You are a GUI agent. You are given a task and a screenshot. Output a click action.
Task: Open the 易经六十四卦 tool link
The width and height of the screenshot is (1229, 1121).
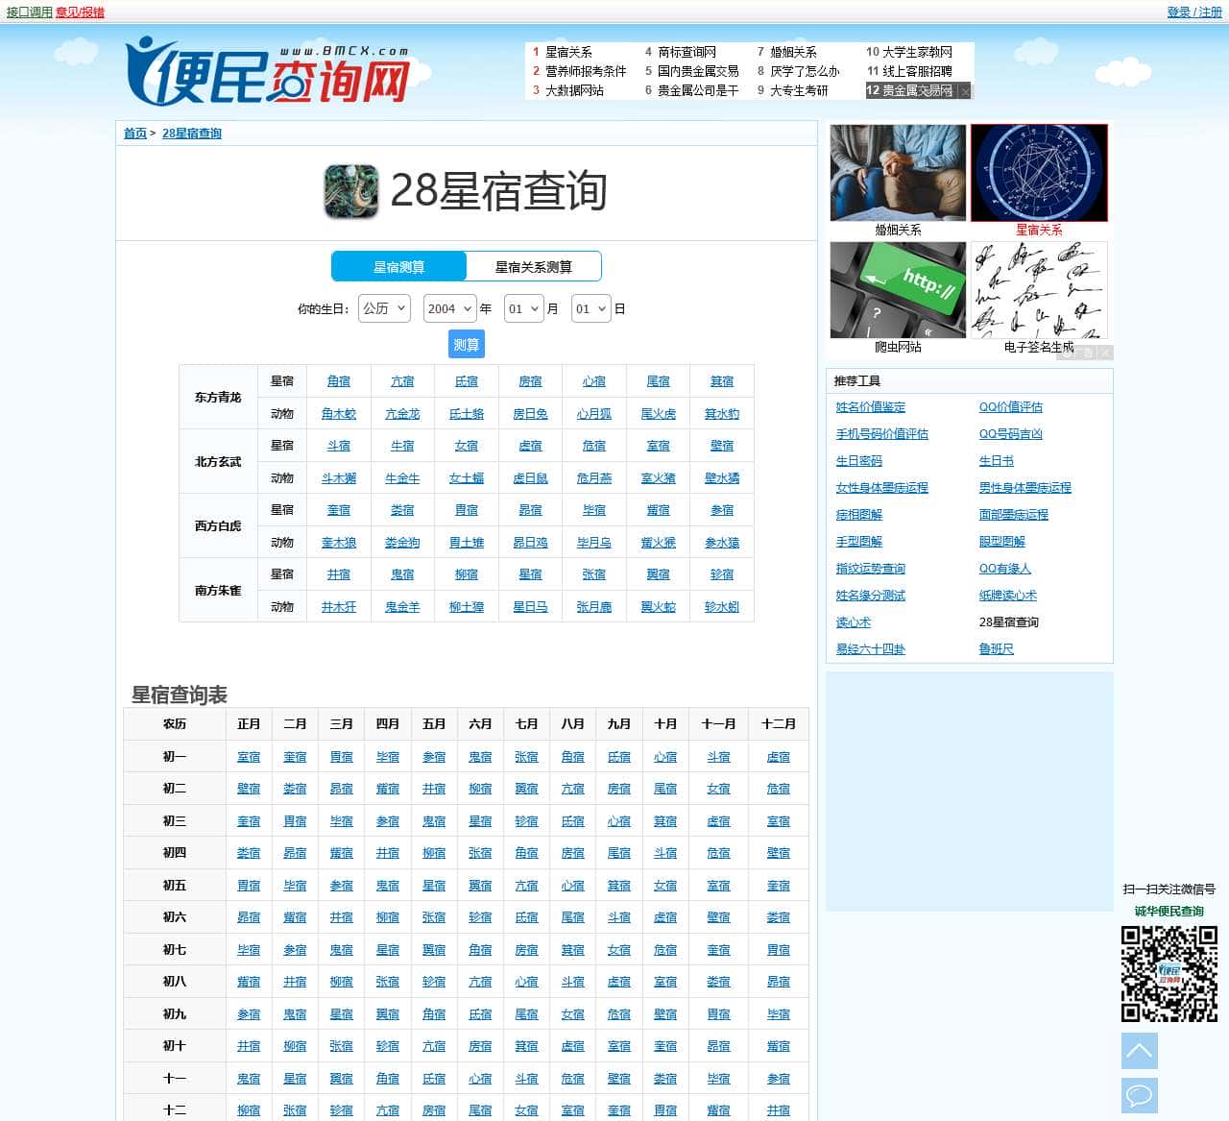pos(871,649)
